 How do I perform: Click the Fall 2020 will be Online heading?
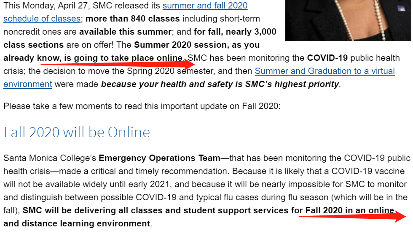(77, 132)
